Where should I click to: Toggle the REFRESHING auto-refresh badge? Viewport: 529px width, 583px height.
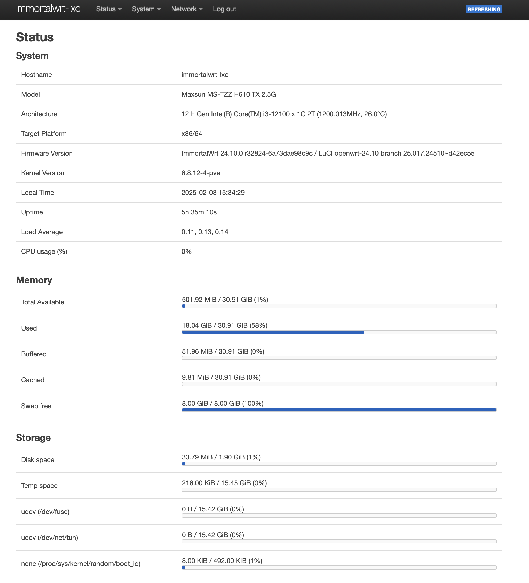tap(483, 10)
